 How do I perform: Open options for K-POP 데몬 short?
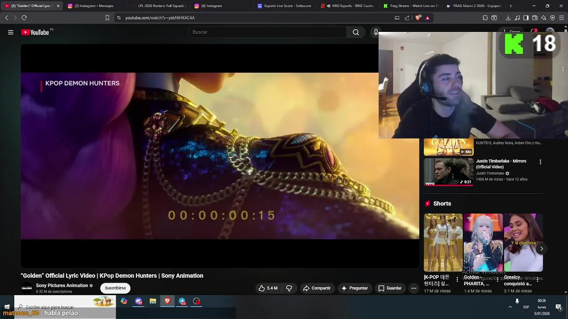[x=457, y=280]
